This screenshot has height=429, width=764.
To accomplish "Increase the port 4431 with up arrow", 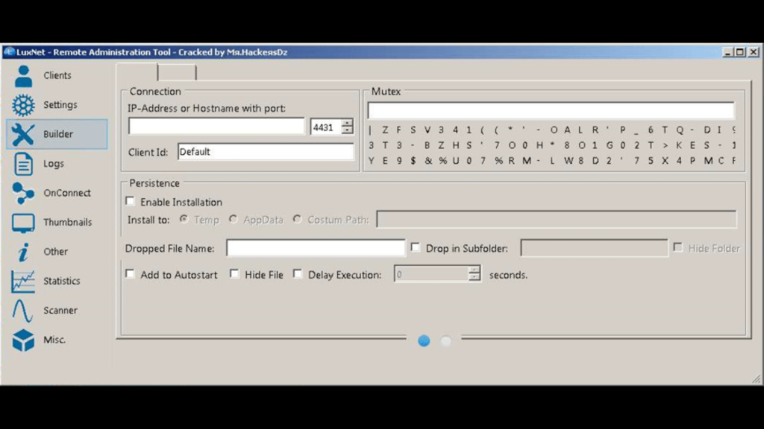I will point(347,123).
